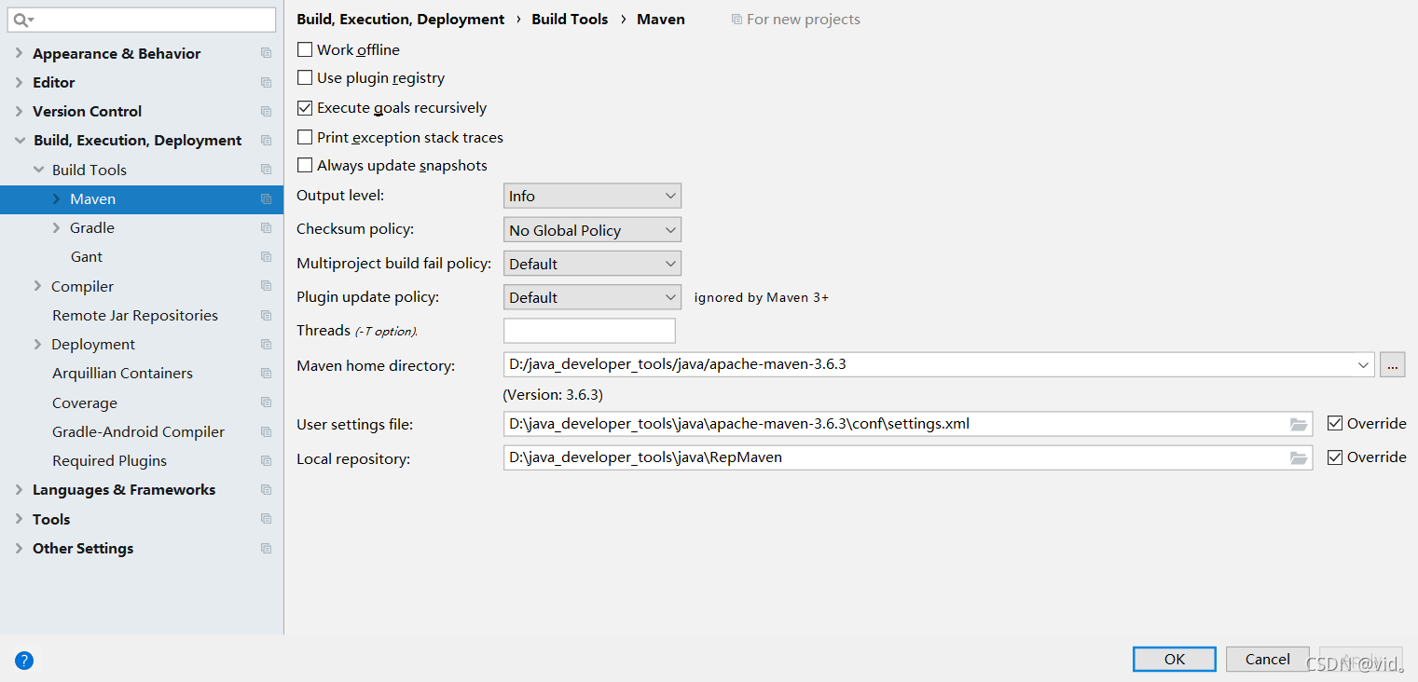Viewport: 1418px width, 682px height.
Task: Click project-level icon beside Editor
Action: tap(267, 82)
